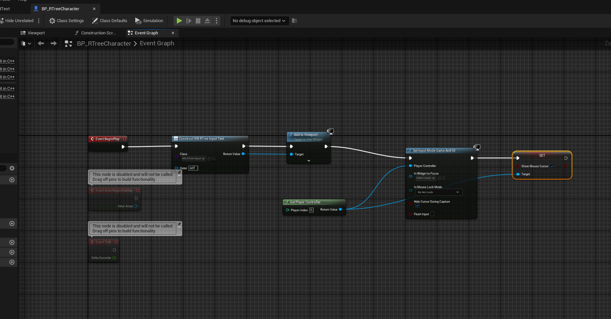
Task: Pin the comment above Event ActorBeginOverlap
Action: [x=180, y=173]
